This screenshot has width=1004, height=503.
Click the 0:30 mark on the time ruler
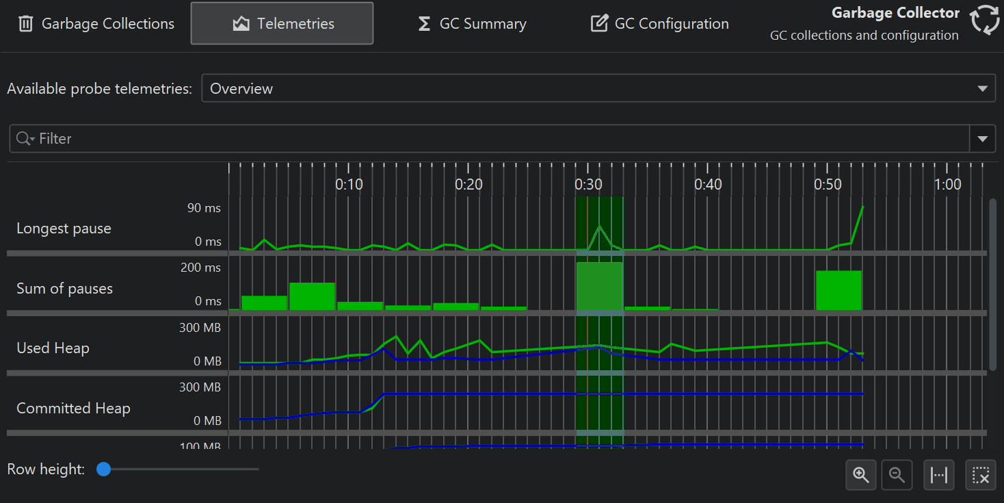588,184
